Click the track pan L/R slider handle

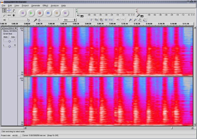pyautogui.click(x=9, y=46)
